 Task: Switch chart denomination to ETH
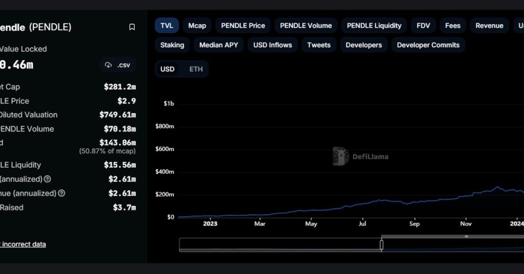pyautogui.click(x=196, y=69)
